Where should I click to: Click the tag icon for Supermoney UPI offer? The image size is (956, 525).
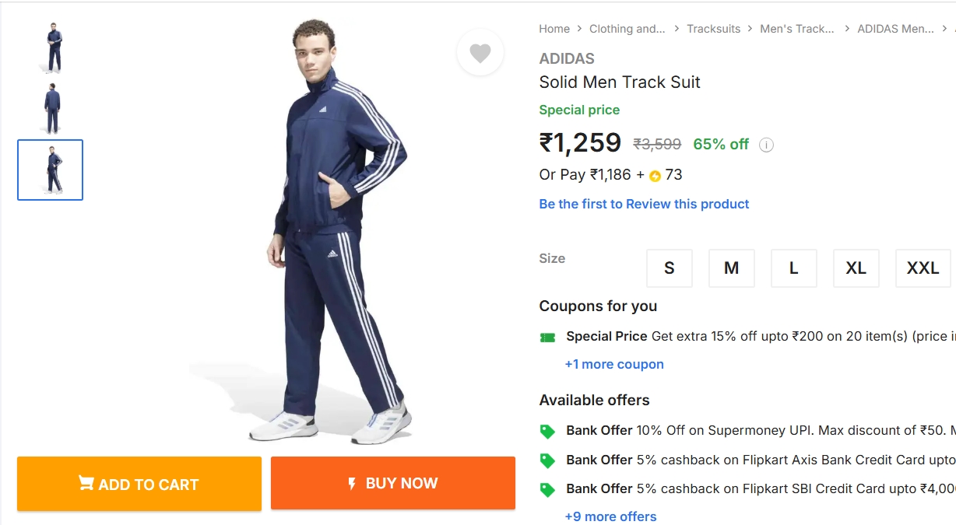(547, 430)
